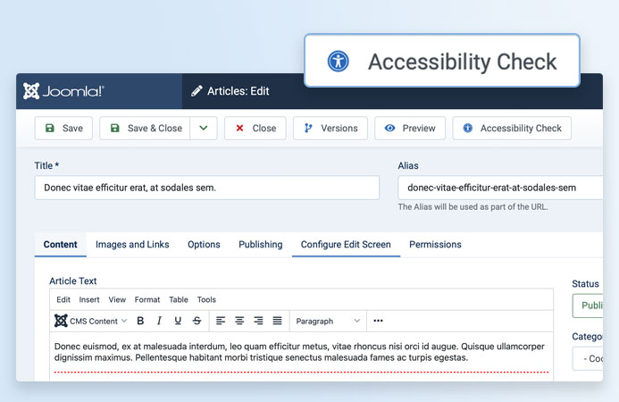Open the Paragraph format dropdown
Image resolution: width=619 pixels, height=402 pixels.
[x=328, y=321]
